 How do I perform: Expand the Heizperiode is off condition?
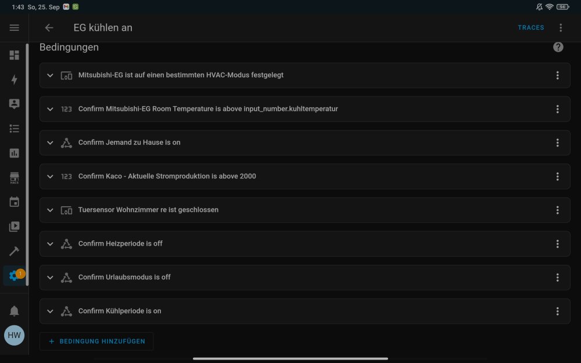(50, 244)
